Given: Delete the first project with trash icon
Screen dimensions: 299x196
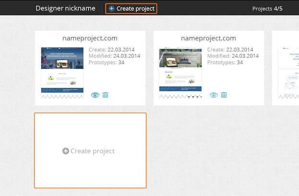Looking at the screenshot, I should (105, 95).
